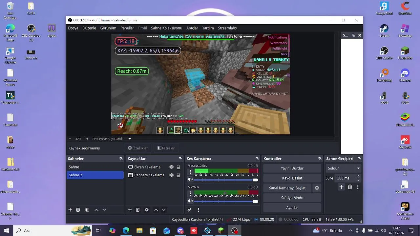Add a new scene transition
Screen dimensions: 420x236
[x=342, y=187]
